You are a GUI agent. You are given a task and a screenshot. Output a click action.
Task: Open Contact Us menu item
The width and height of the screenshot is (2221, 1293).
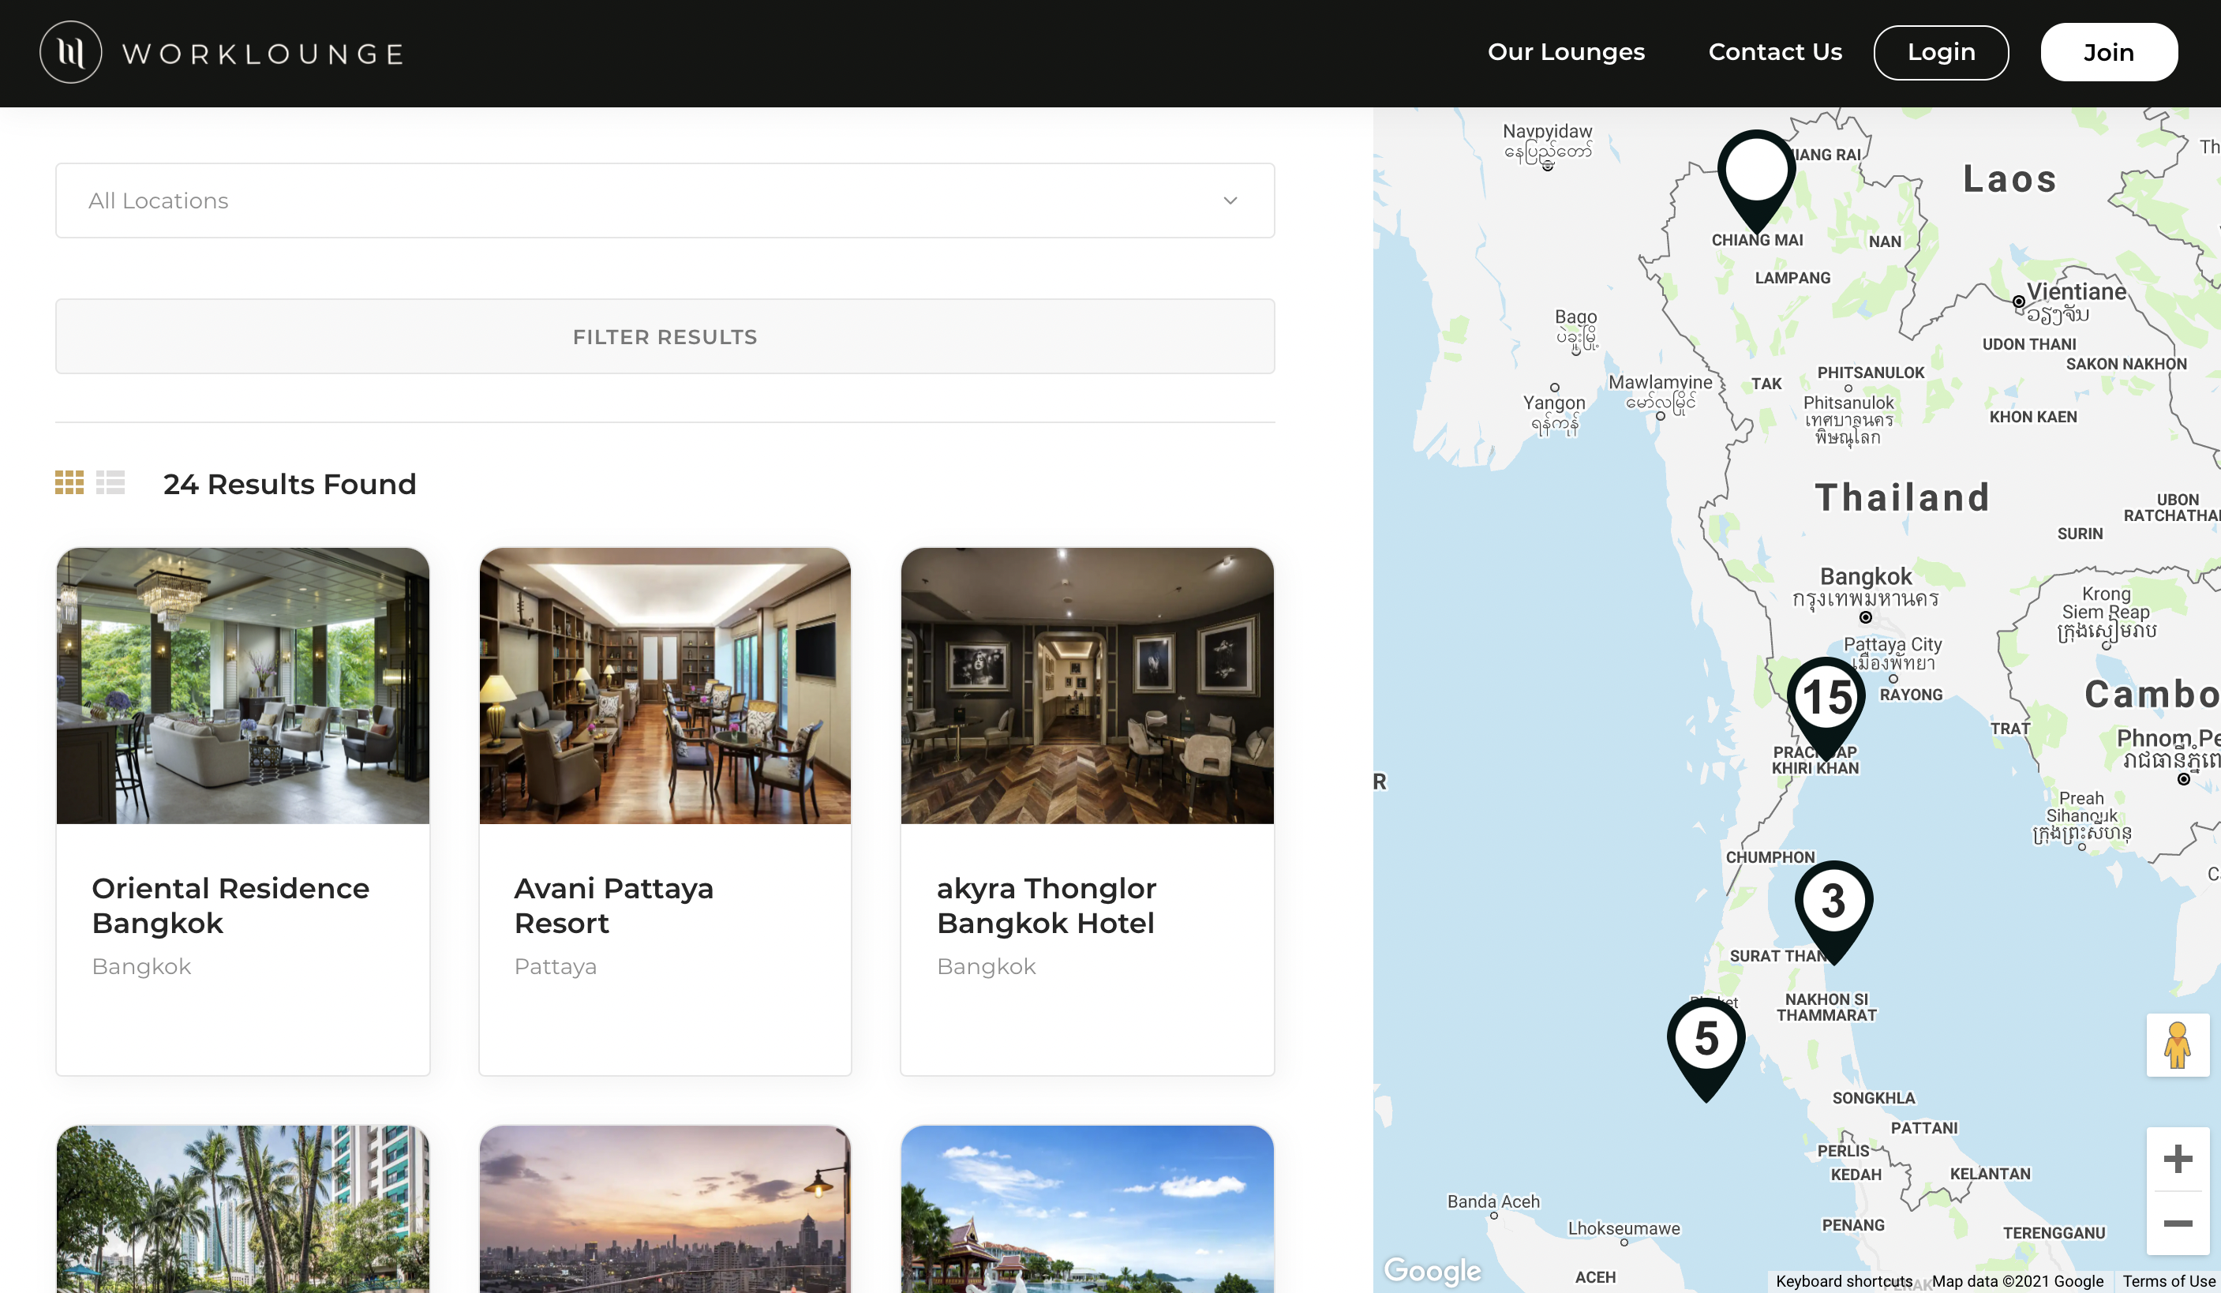(x=1775, y=53)
